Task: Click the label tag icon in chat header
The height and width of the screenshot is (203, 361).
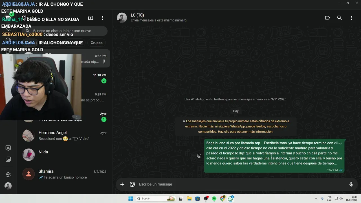Action: point(327,18)
